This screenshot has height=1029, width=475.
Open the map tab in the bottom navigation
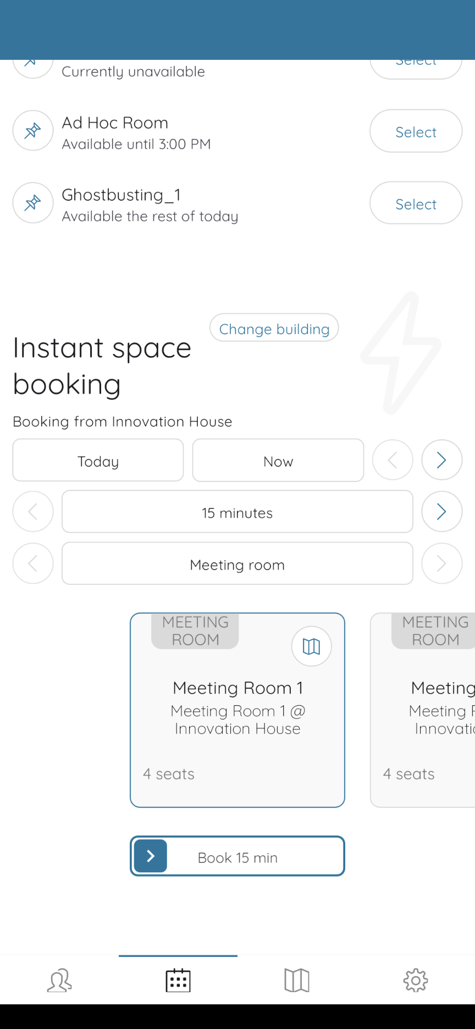297,980
